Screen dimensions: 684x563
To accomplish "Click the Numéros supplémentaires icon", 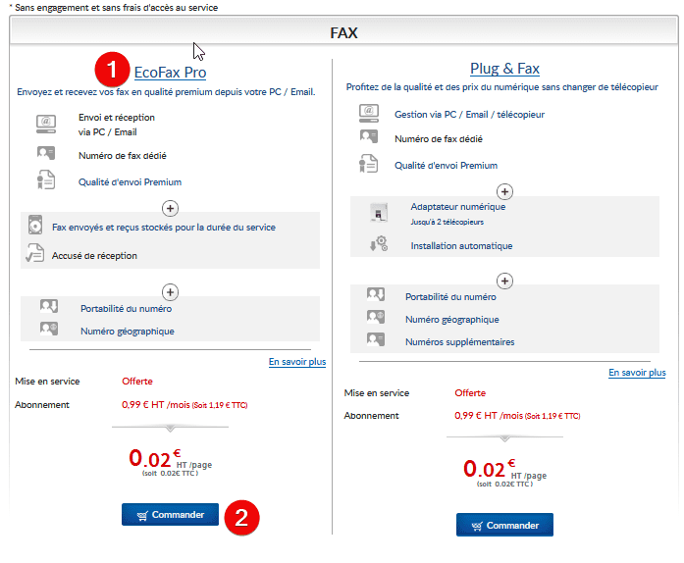I will click(376, 339).
